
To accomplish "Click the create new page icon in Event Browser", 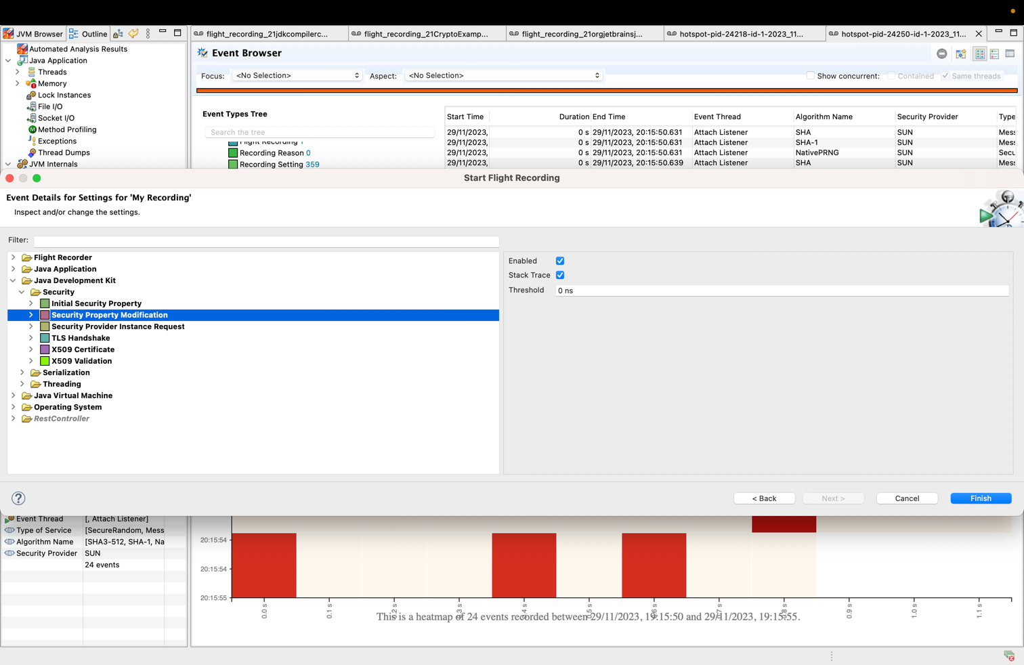I will [x=961, y=53].
